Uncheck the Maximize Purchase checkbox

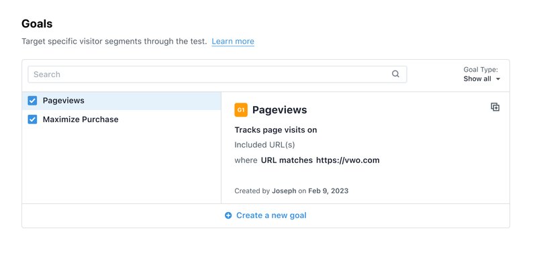tap(32, 119)
